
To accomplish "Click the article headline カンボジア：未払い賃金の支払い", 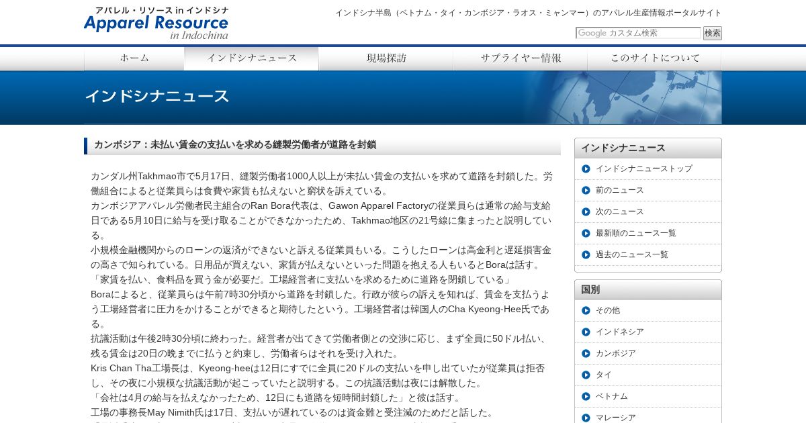I will [235, 144].
